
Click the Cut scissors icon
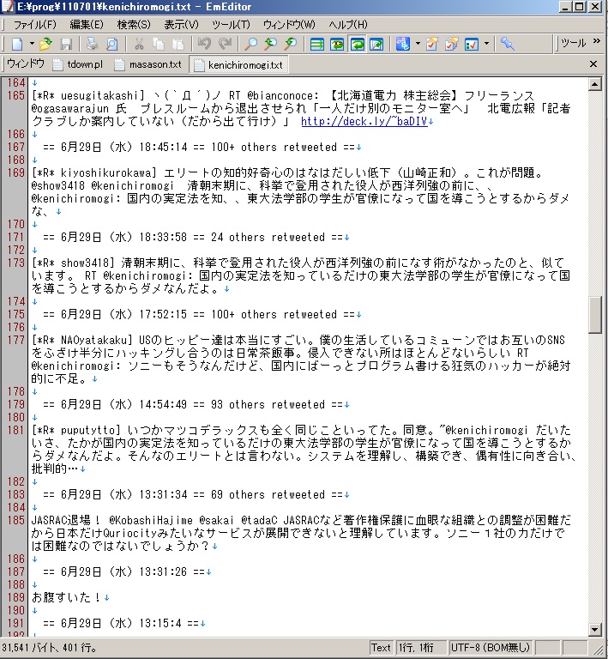(139, 44)
